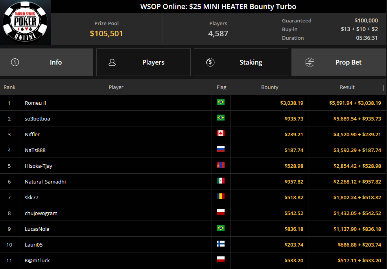Screen dimensions: 387x269
Task: Select player Romeu II
Action: [35, 103]
